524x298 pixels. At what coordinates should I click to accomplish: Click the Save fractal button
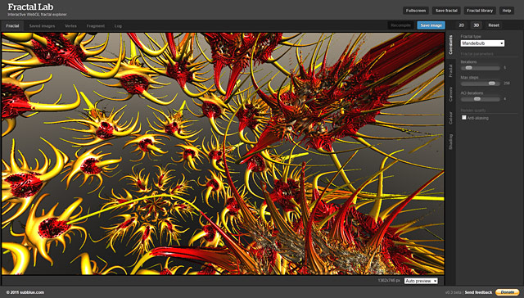tap(446, 11)
